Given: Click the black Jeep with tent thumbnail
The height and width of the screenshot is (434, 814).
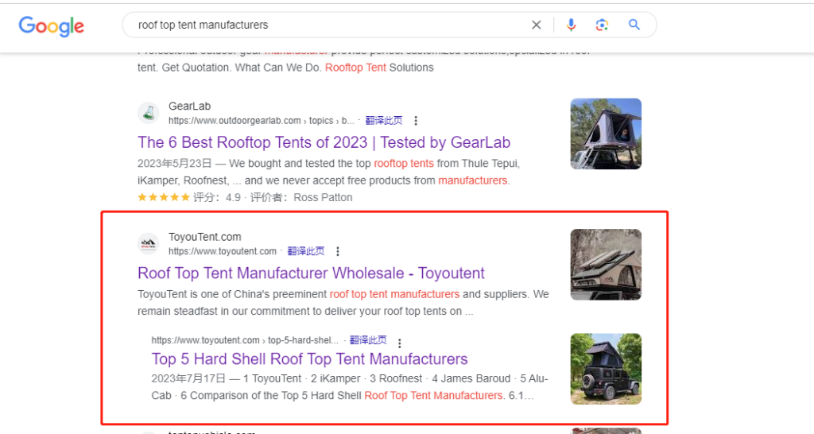Looking at the screenshot, I should [606, 369].
